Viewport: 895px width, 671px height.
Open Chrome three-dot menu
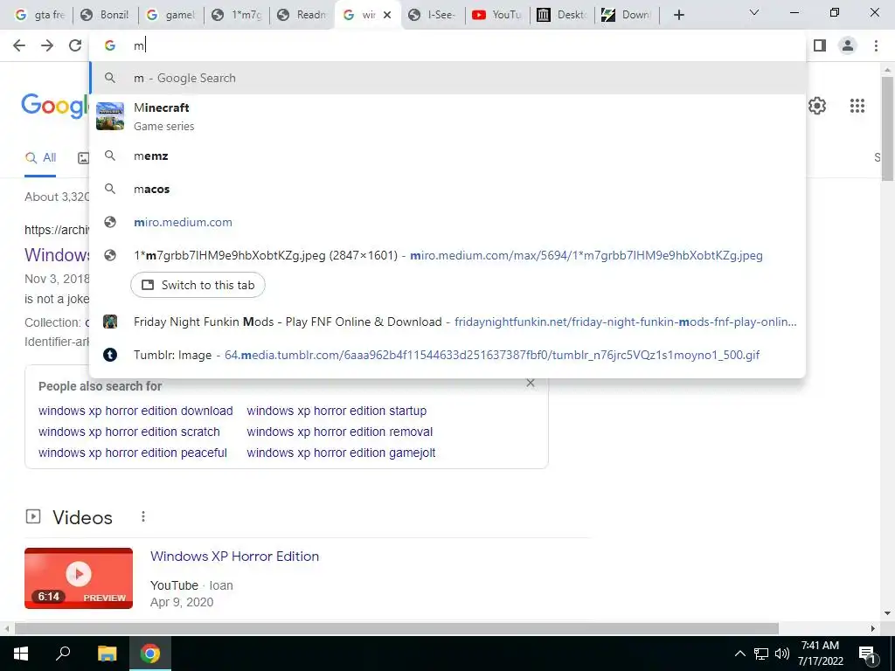(x=876, y=45)
